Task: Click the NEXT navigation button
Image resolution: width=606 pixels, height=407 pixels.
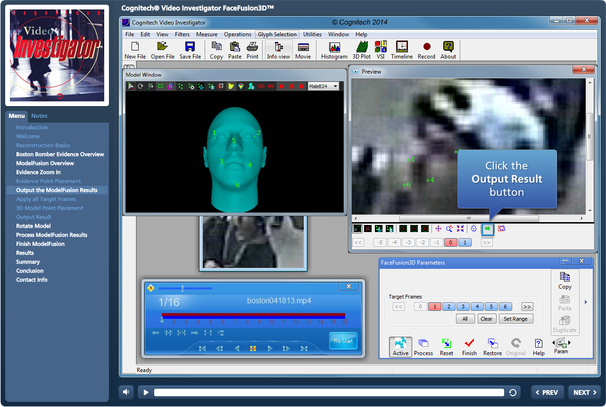Action: [585, 392]
